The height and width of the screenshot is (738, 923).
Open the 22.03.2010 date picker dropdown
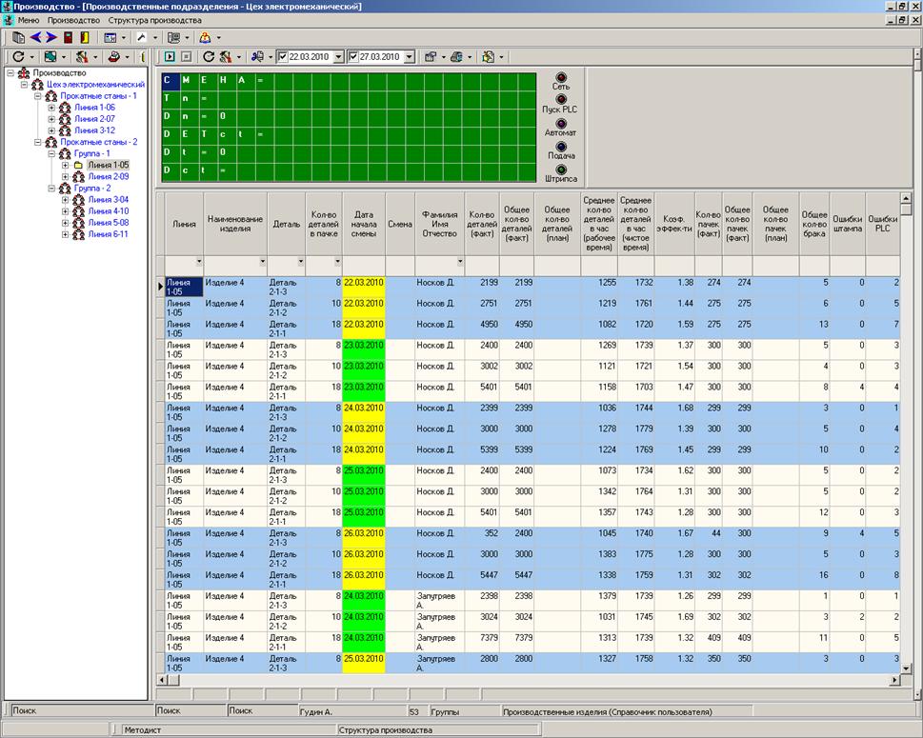[338, 57]
